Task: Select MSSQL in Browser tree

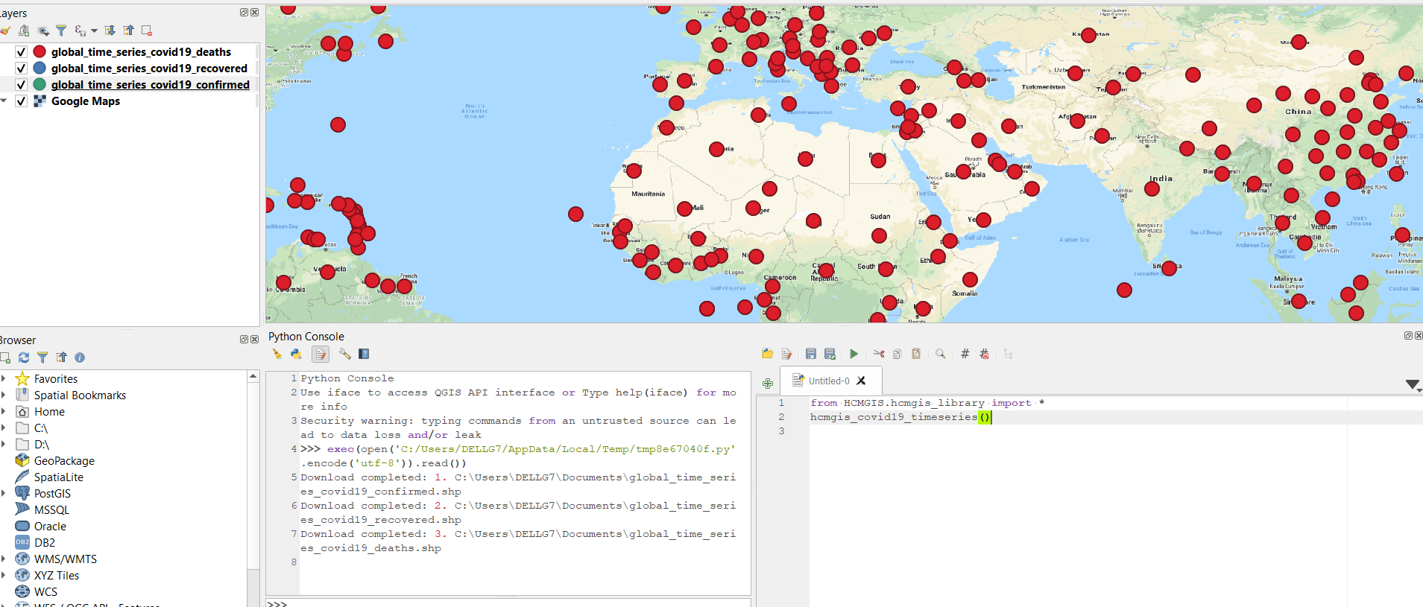Action: pos(51,510)
